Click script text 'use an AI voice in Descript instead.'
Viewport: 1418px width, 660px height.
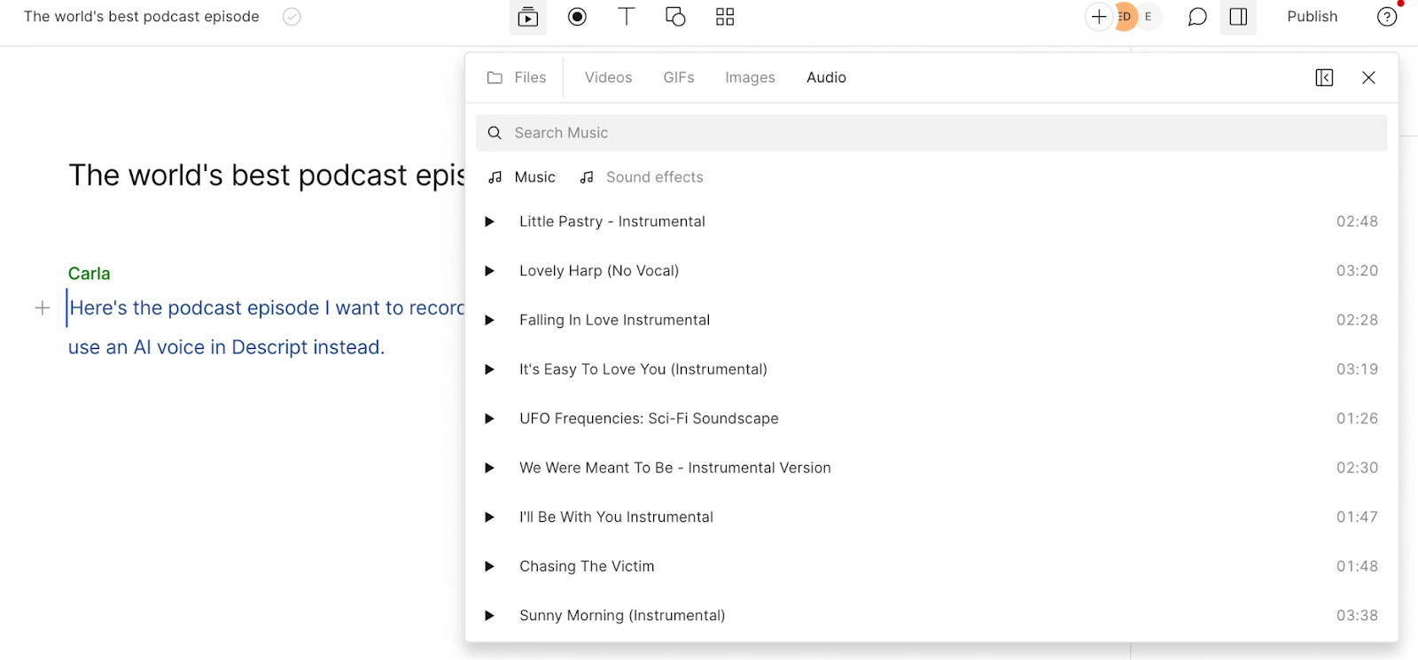(227, 347)
